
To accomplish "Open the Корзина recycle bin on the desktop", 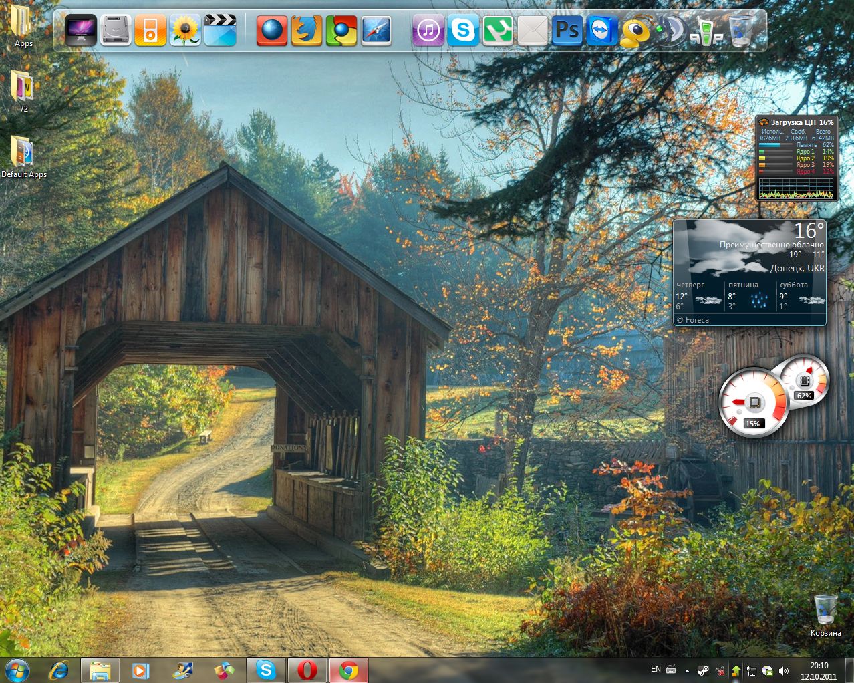I will click(x=826, y=616).
